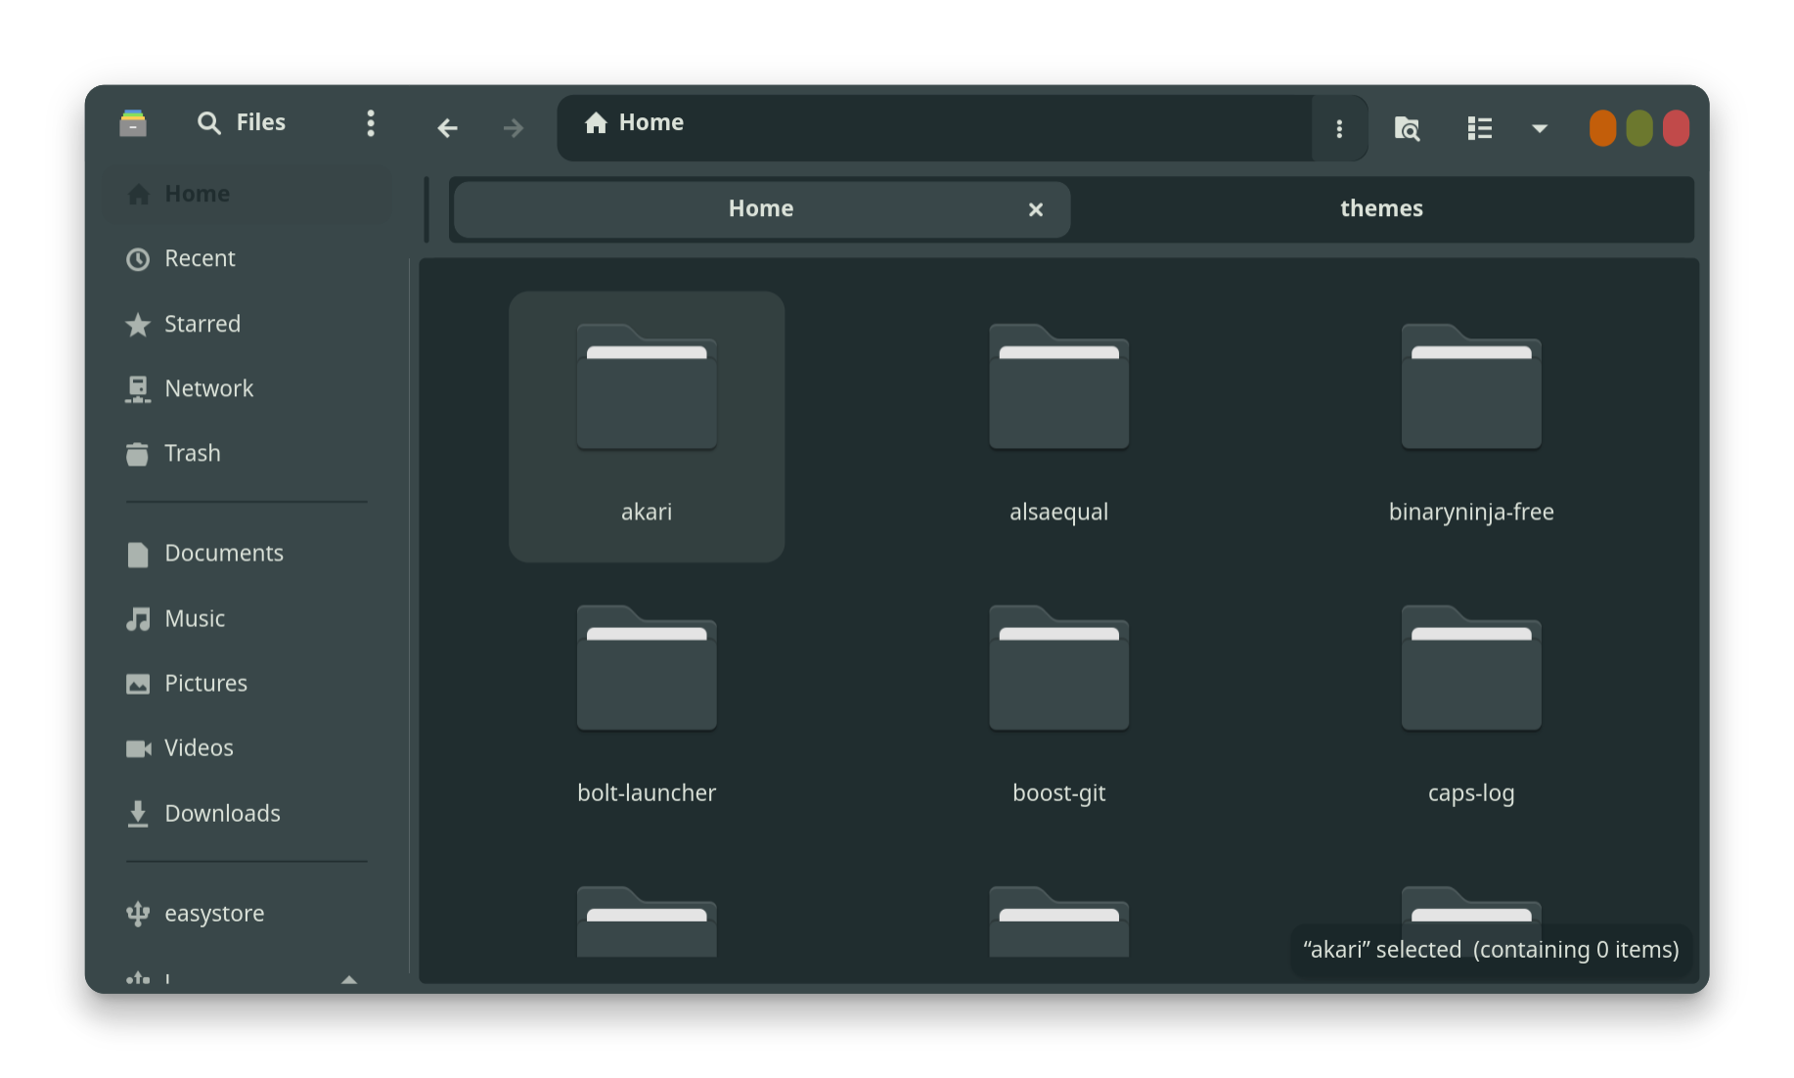1794x1078 pixels.
Task: Click the search folder icon
Action: 1407,128
